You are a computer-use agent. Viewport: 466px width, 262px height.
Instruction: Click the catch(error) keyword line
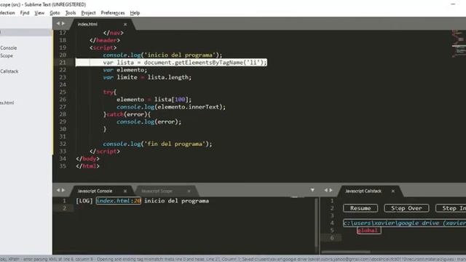127,114
